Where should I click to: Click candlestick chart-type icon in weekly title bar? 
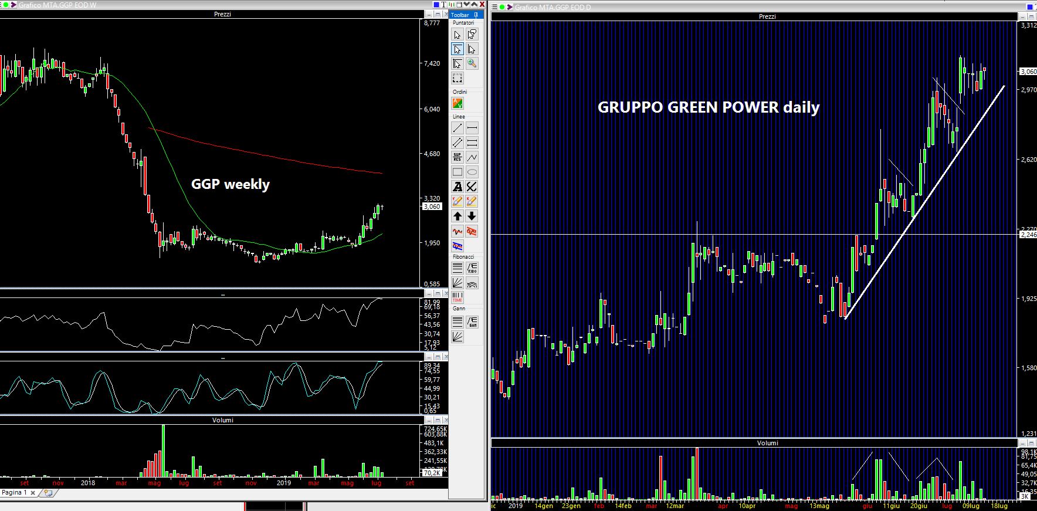tap(452, 5)
